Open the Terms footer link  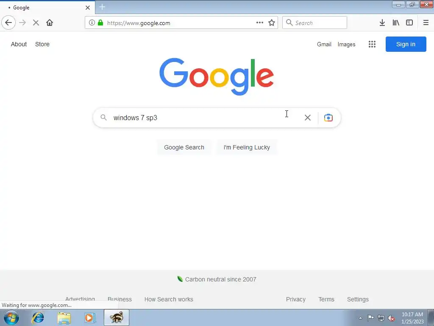326,299
